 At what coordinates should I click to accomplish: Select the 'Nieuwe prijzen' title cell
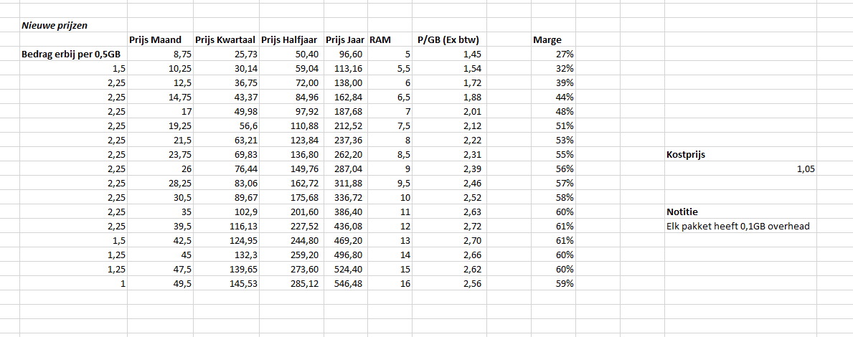pyautogui.click(x=55, y=25)
